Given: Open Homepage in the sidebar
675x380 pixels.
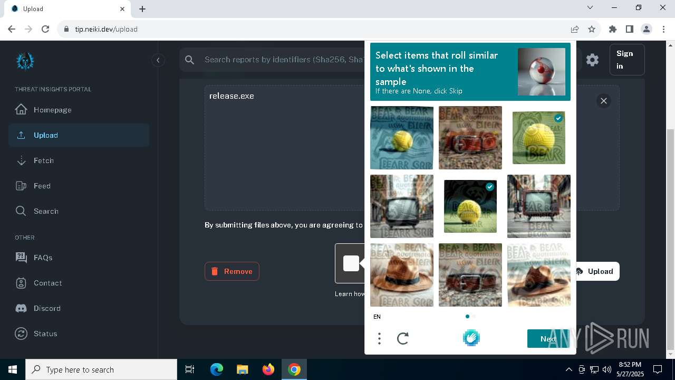Looking at the screenshot, I should [x=79, y=110].
